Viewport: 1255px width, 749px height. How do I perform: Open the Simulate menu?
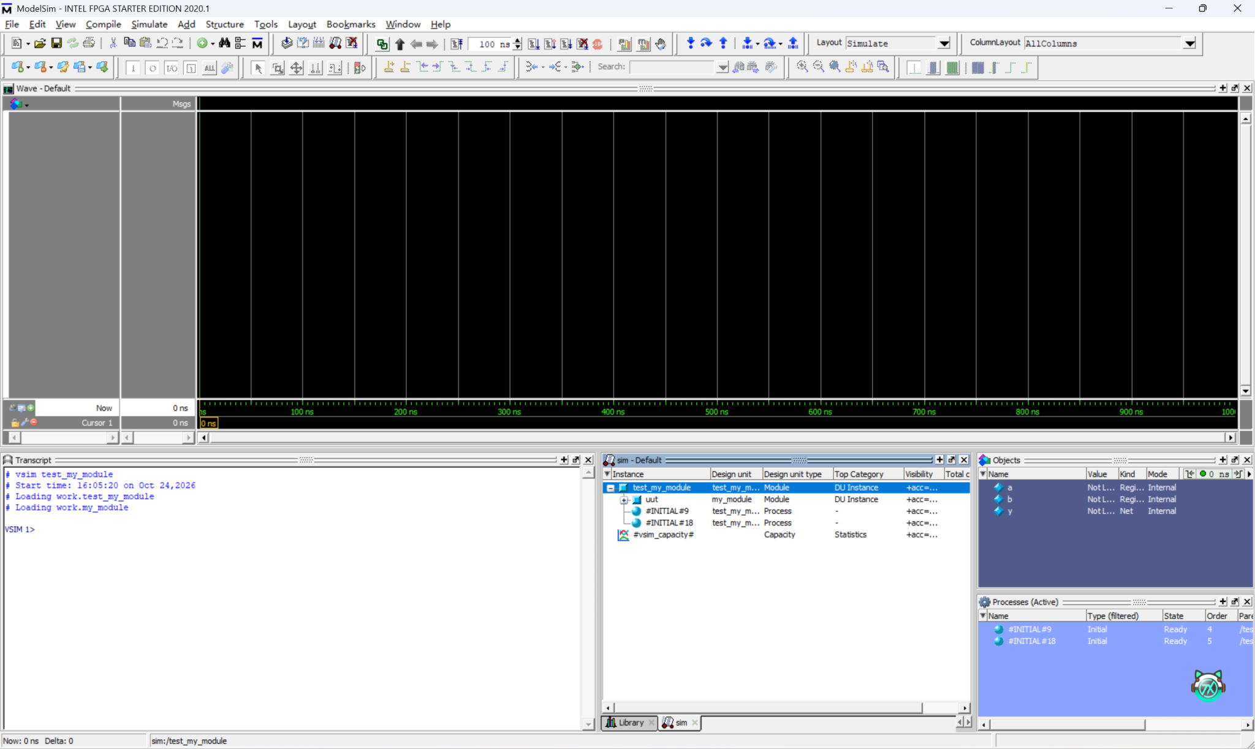click(x=149, y=24)
